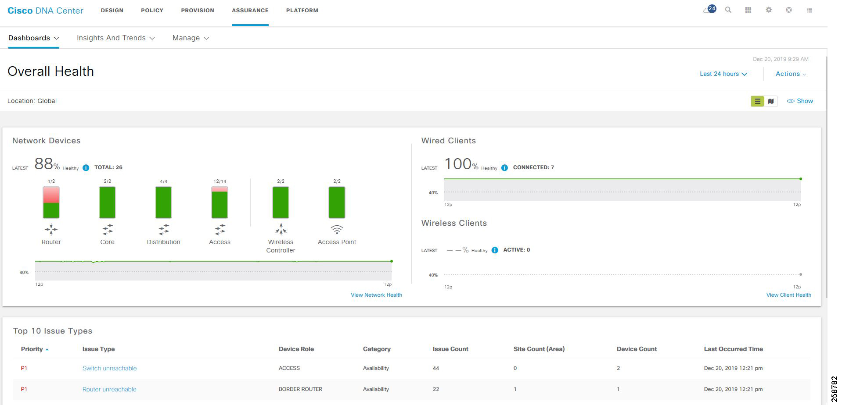Viewport: 842px width, 405px height.
Task: Switch to map view toggle
Action: pyautogui.click(x=771, y=101)
